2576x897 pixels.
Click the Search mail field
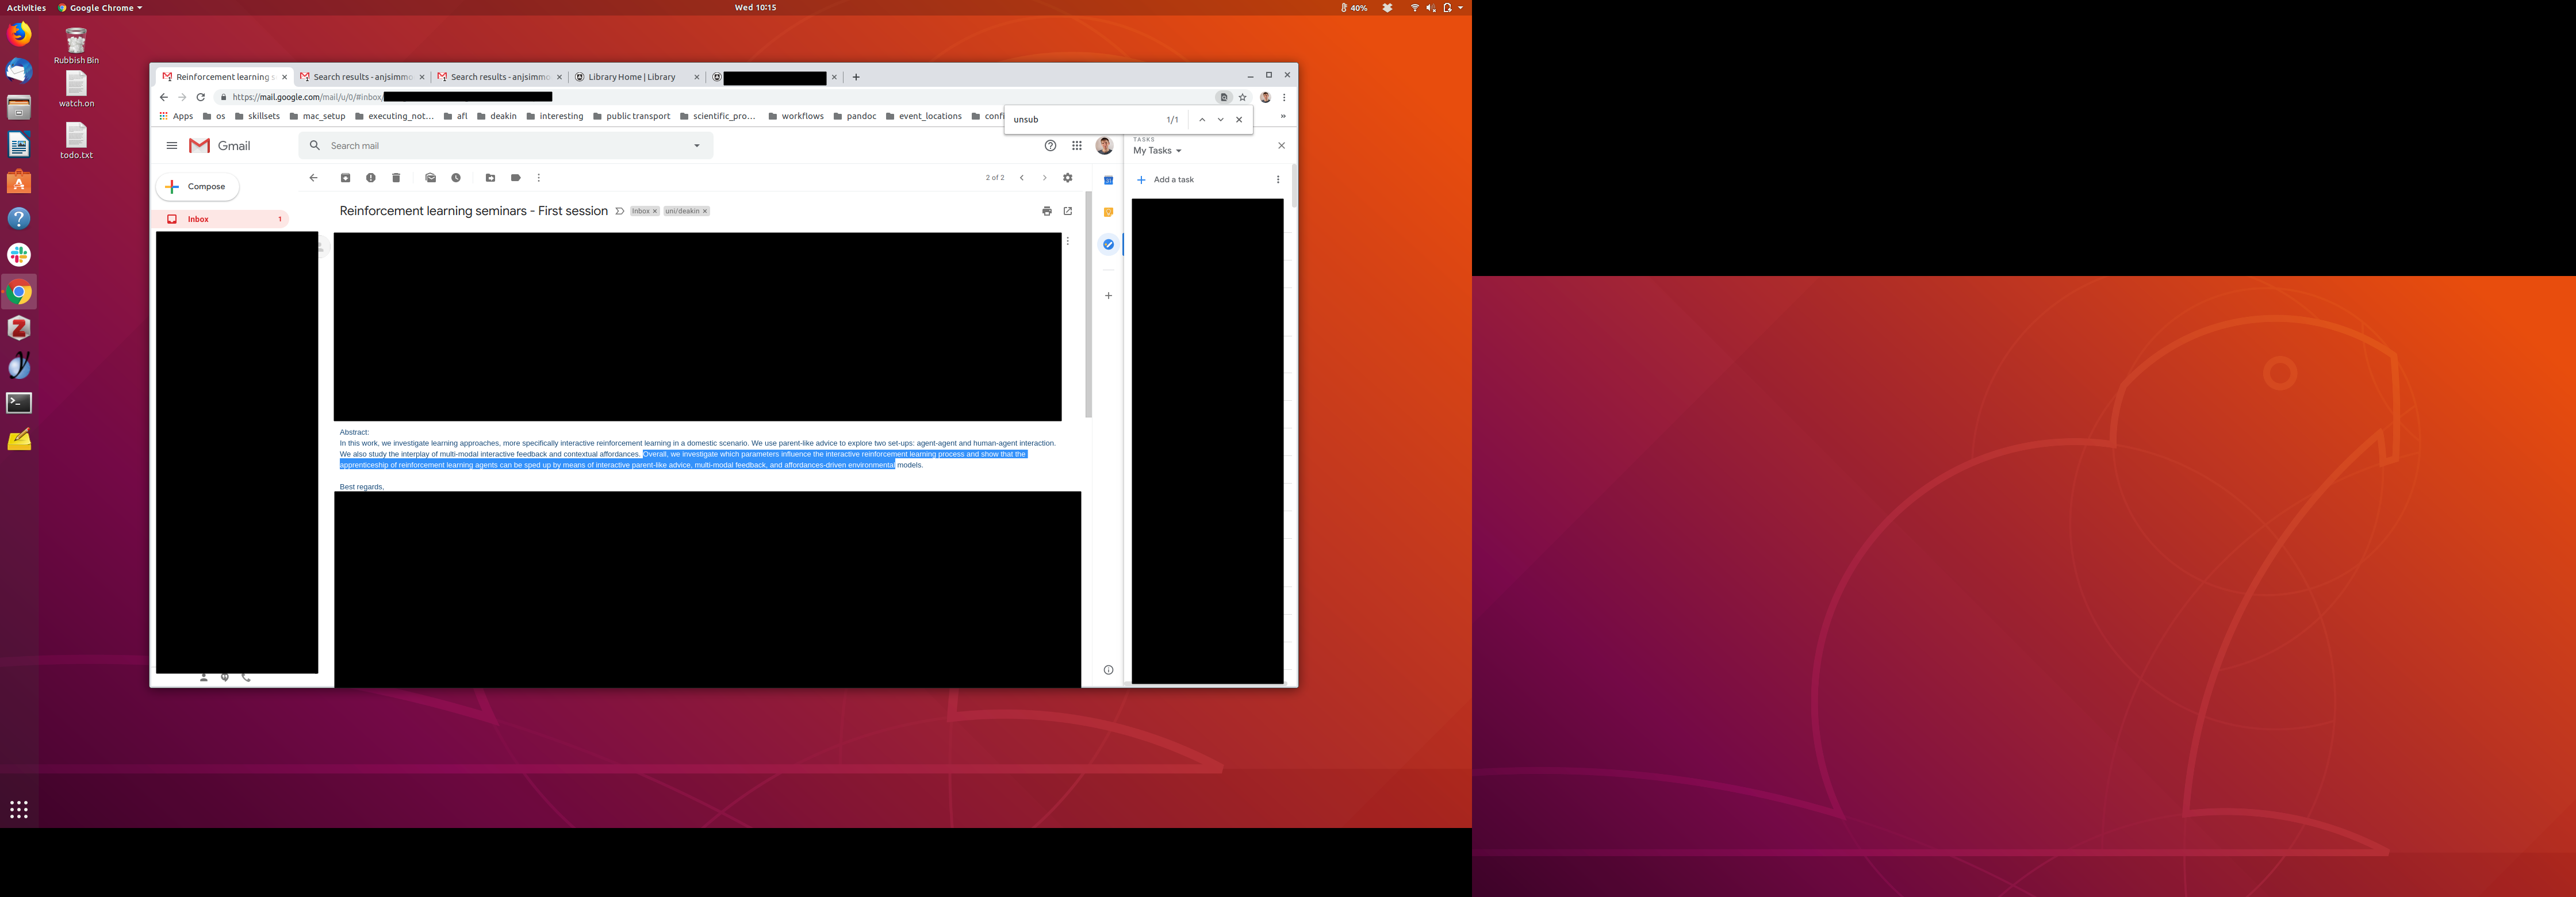(500, 146)
